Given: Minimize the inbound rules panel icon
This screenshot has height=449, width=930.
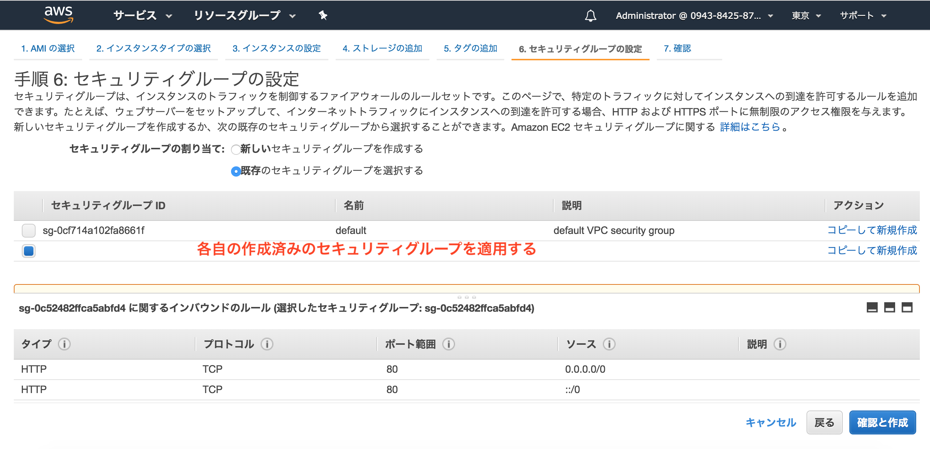Looking at the screenshot, I should pos(872,308).
